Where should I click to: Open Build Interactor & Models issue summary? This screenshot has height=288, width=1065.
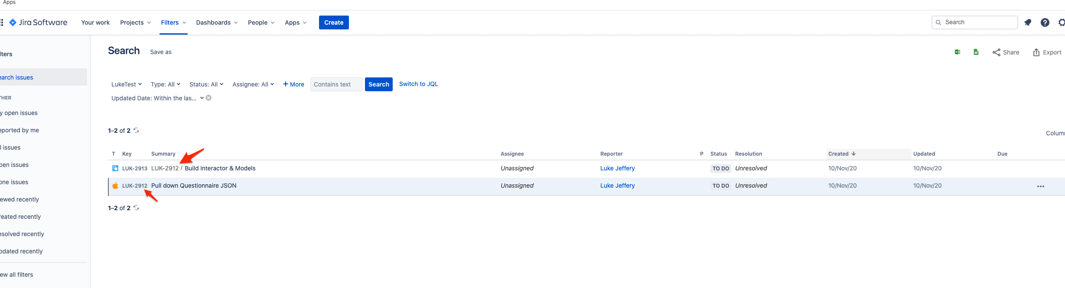pos(220,168)
